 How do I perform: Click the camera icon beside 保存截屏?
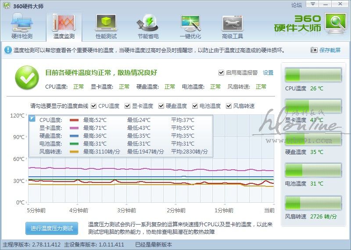click(x=314, y=50)
